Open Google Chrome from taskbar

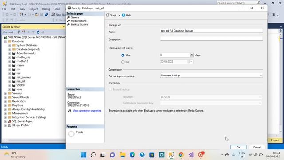pos(181,155)
